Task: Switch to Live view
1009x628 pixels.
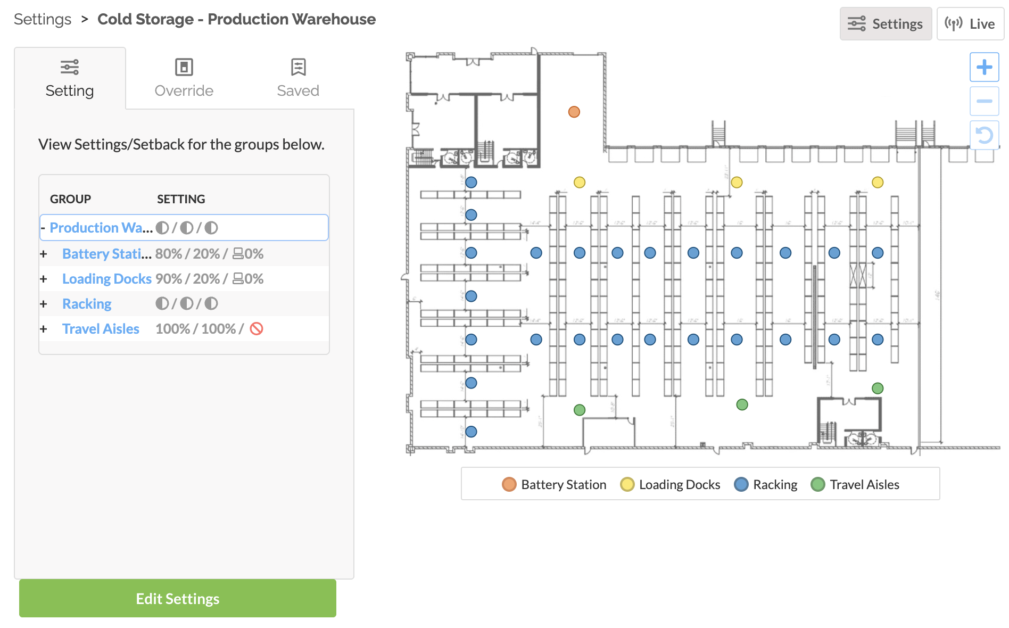Action: click(x=970, y=24)
